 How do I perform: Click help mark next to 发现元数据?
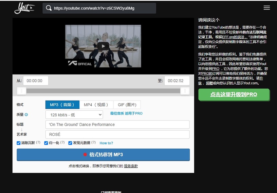point(93,143)
